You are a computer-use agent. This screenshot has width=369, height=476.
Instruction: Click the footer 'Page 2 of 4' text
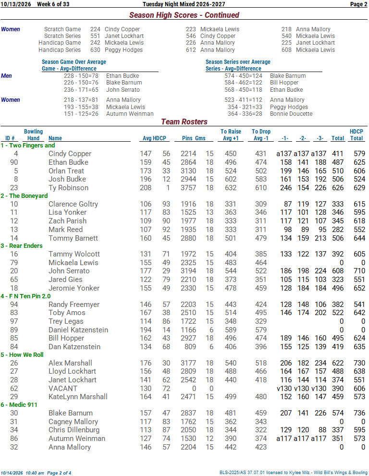coord(59,473)
